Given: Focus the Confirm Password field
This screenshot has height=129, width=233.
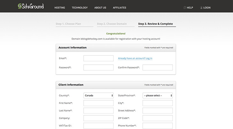Looking at the screenshot, I should coord(158,68).
